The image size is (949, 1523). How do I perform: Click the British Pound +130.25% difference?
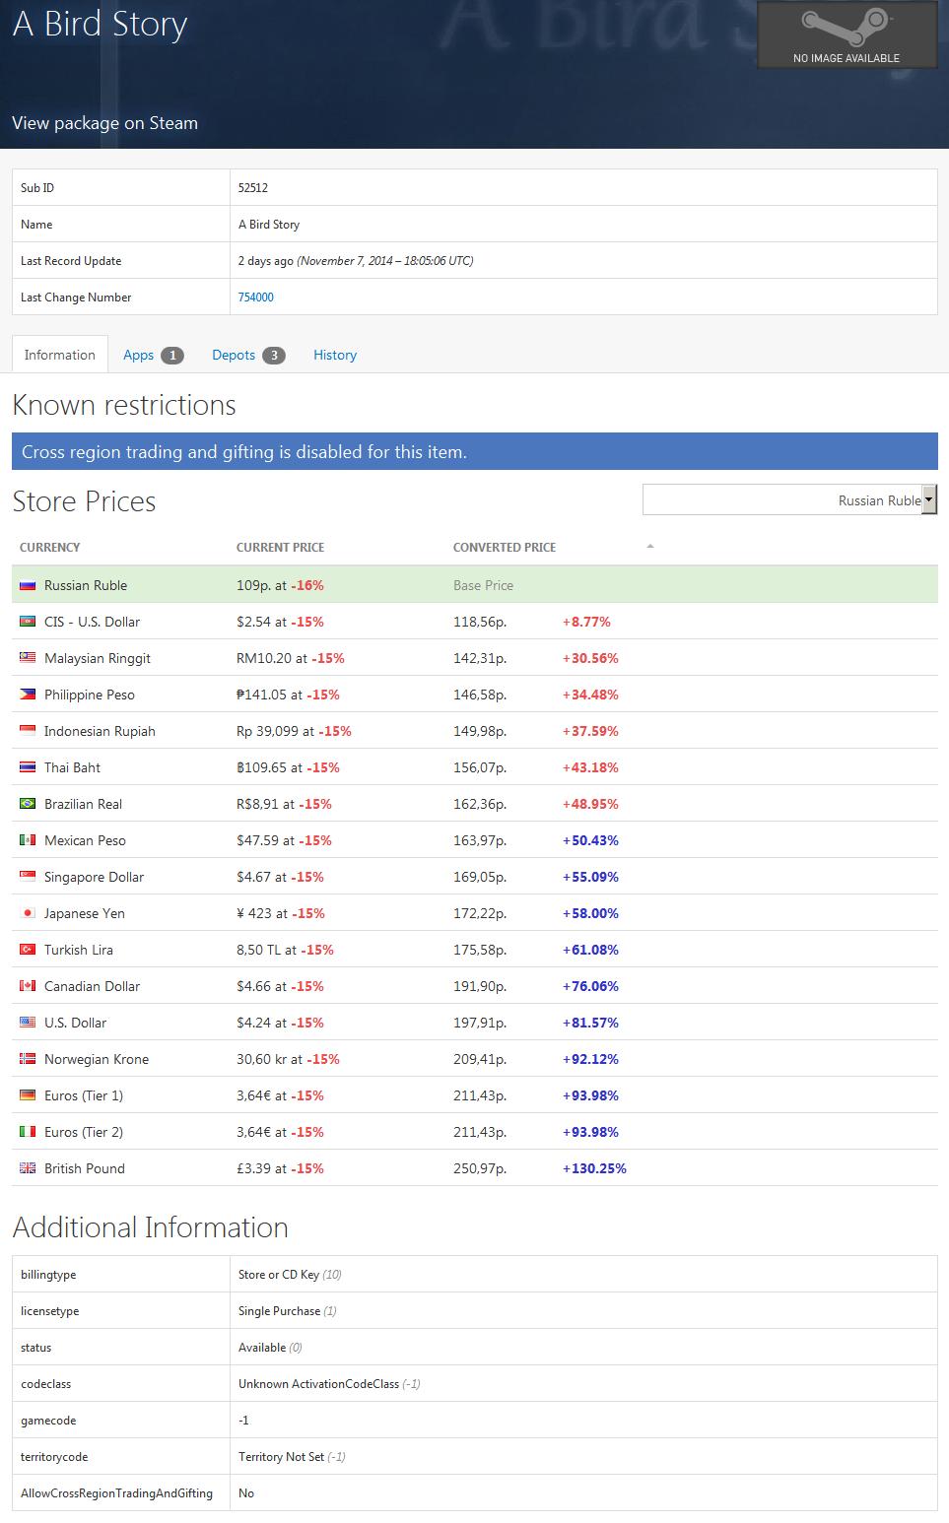click(x=594, y=1168)
